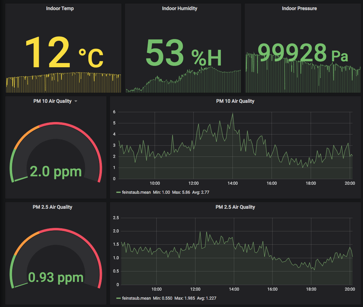Click the 18:00 time label on PM 2.5 graph
Screen dimensions: 363x307
click(x=311, y=289)
